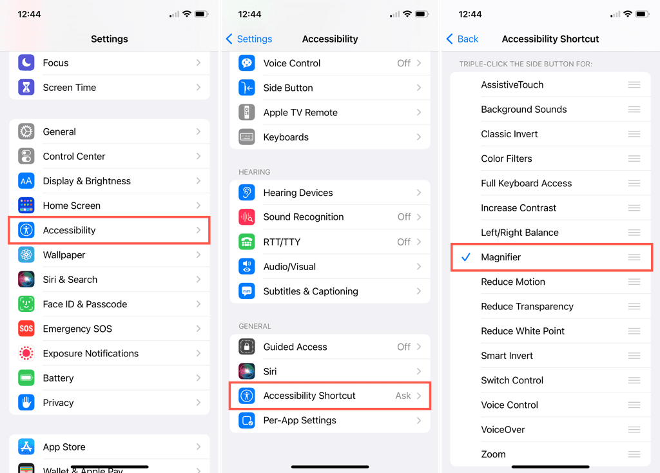660x473 pixels.
Task: Open the Sound Recognition waveform icon
Action: coord(247,217)
